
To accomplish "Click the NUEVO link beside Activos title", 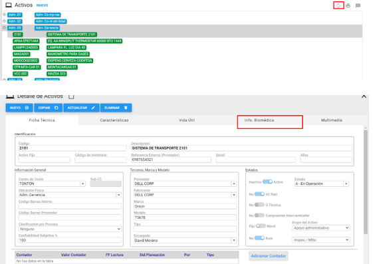I will tap(42, 5).
